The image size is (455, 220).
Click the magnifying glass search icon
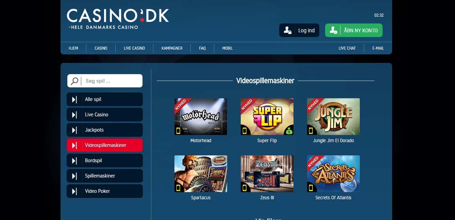[x=75, y=81]
